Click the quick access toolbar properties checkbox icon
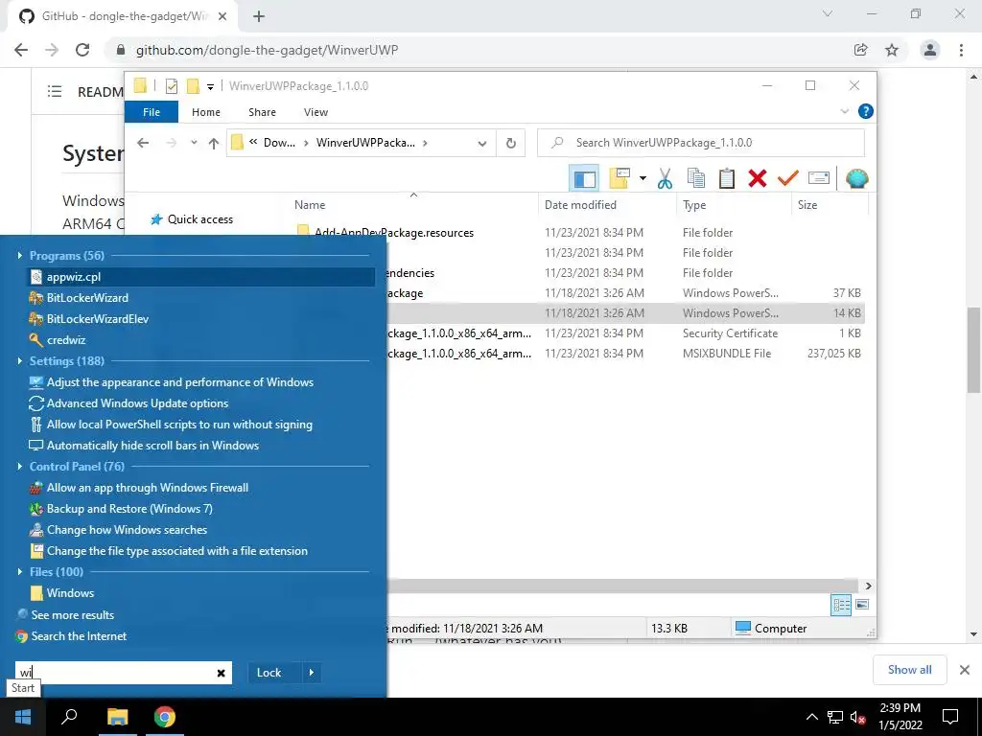Image resolution: width=982 pixels, height=736 pixels. tap(171, 86)
